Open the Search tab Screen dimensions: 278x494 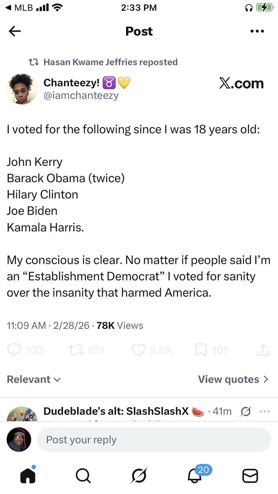point(83,475)
